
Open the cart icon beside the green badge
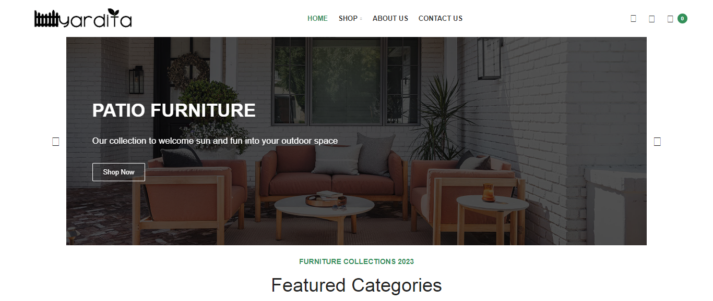[x=670, y=19]
